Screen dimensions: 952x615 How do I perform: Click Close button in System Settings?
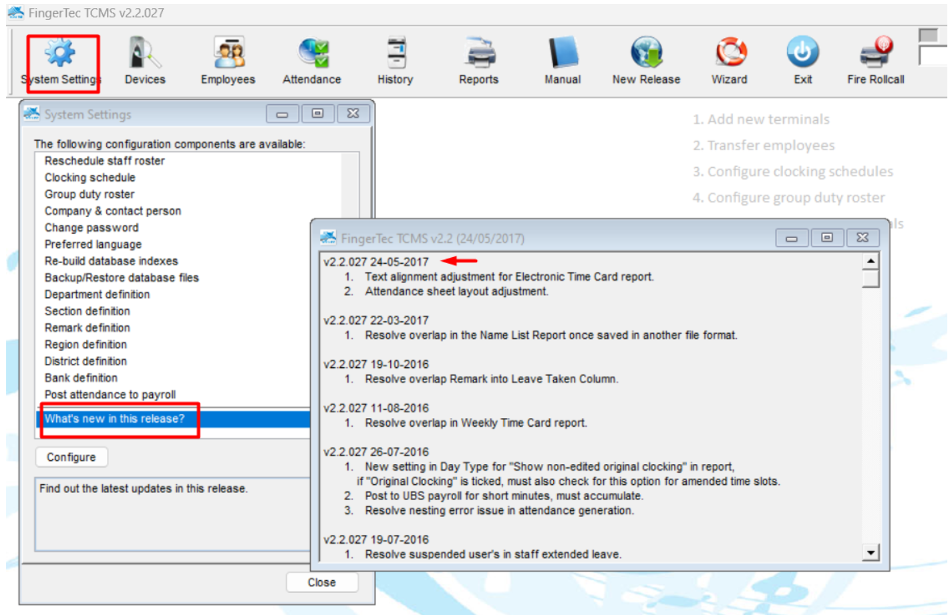coord(322,582)
